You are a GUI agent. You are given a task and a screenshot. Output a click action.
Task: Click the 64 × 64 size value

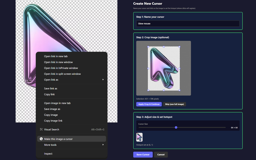[x=234, y=128]
